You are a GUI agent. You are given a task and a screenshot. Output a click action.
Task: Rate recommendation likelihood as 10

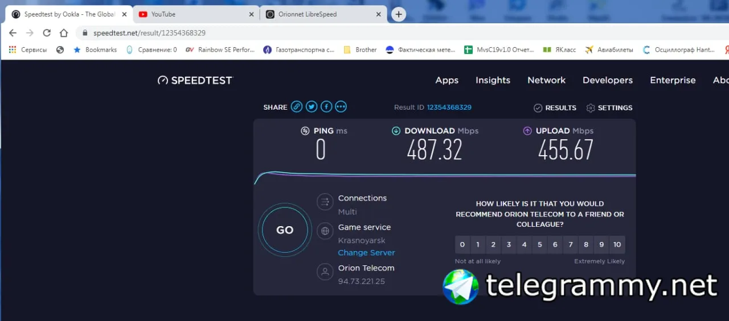click(617, 245)
